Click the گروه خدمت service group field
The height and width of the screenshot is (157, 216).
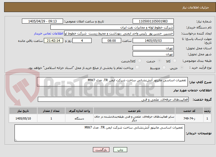point(113,99)
